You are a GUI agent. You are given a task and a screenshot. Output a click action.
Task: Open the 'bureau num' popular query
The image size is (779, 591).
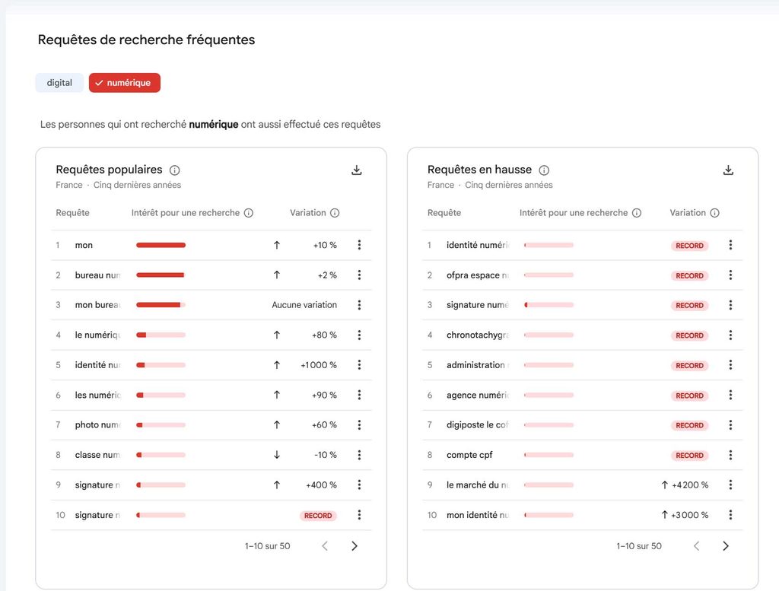pos(98,275)
